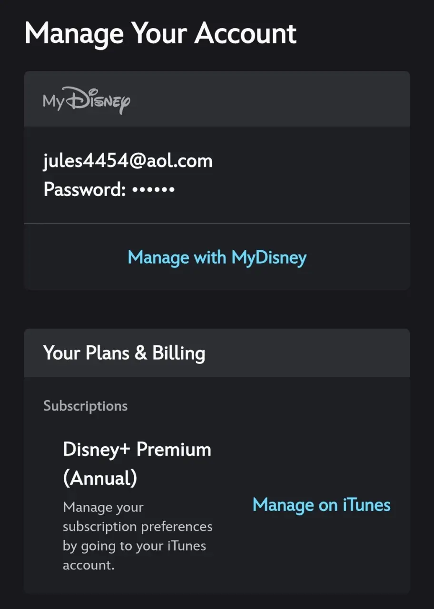Click the divider above Manage with MyDisney
The width and height of the screenshot is (434, 609).
(x=217, y=223)
